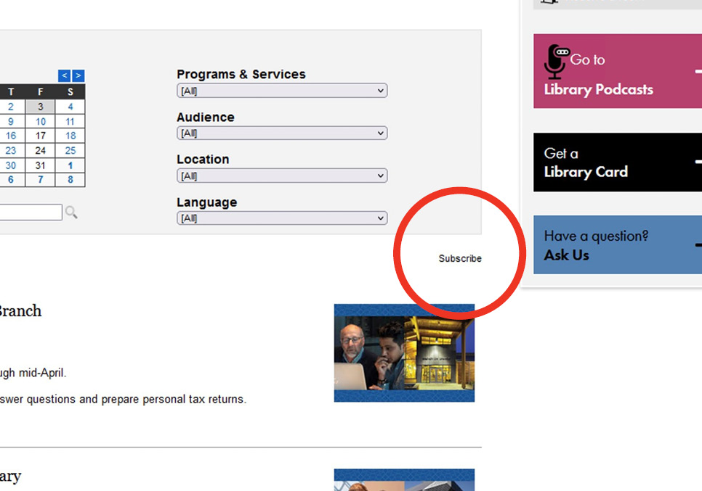The height and width of the screenshot is (491, 702).
Task: Click the arrow on the Library Podcasts banner
Action: (x=698, y=70)
